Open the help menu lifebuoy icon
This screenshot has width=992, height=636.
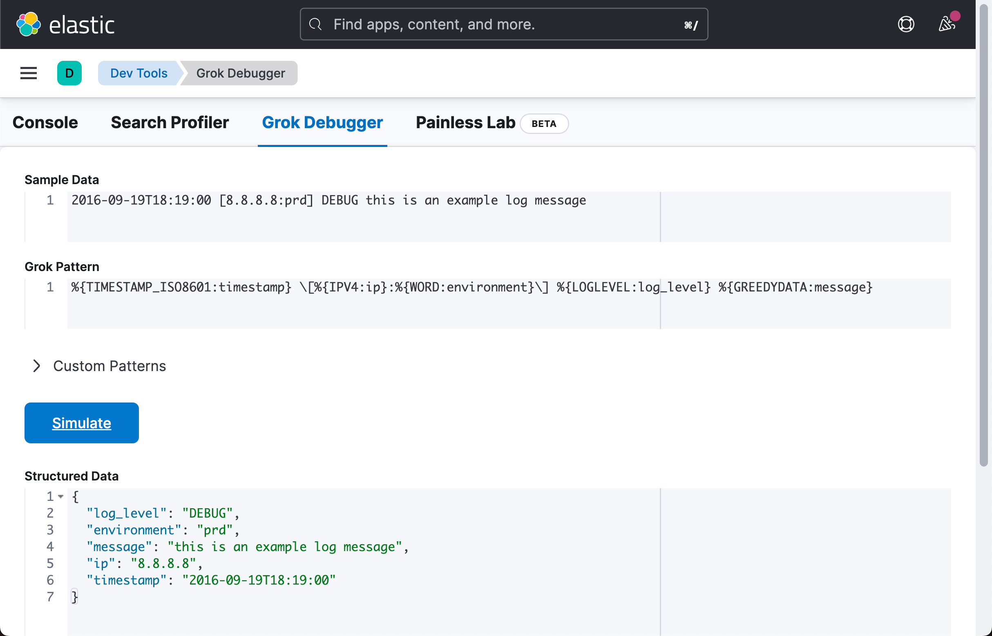[906, 24]
